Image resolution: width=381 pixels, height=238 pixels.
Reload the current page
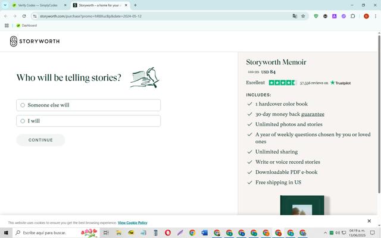point(24,16)
